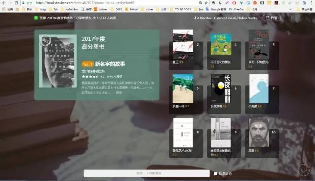
Task: Open the blog bookmark folder
Action: [40, 9]
